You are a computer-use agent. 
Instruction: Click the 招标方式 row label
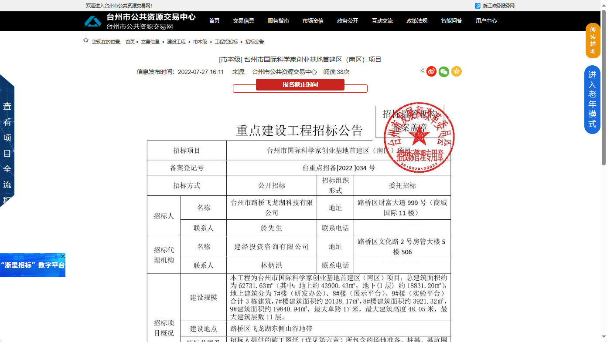(x=187, y=185)
